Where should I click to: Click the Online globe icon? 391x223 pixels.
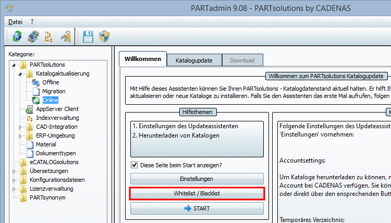pos(36,100)
